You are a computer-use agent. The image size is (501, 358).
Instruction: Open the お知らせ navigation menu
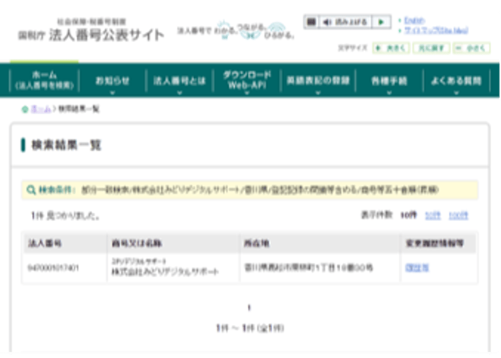click(112, 80)
